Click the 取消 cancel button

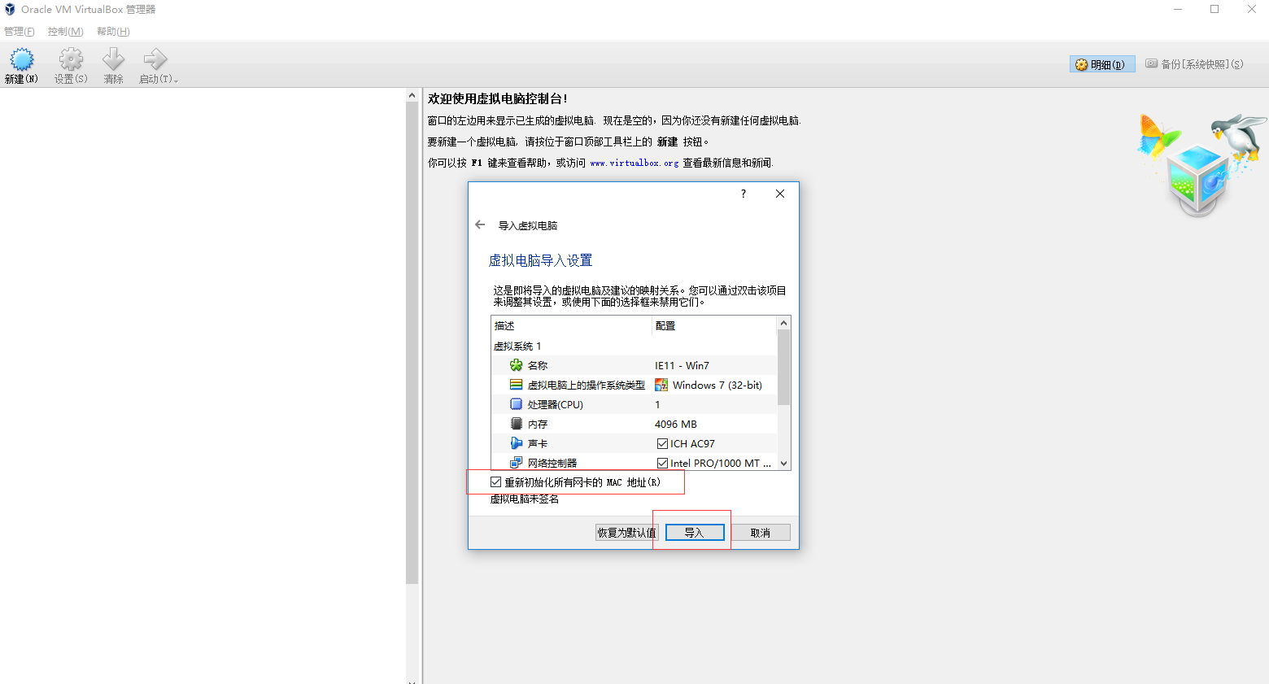click(761, 533)
